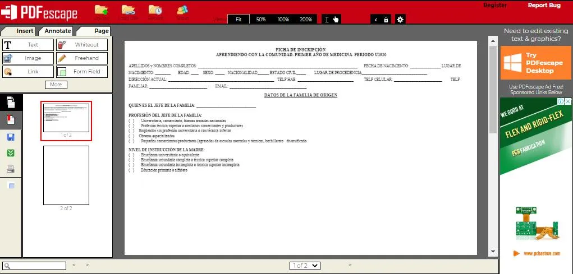Set view zoom to 100%
The width and height of the screenshot is (573, 274).
point(283,20)
